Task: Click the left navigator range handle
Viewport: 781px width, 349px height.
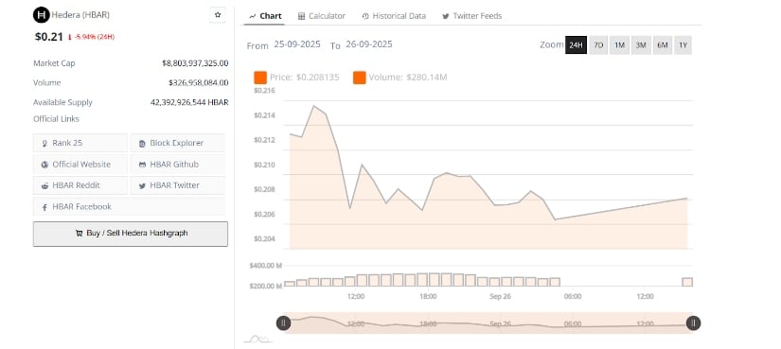Action: tap(283, 323)
